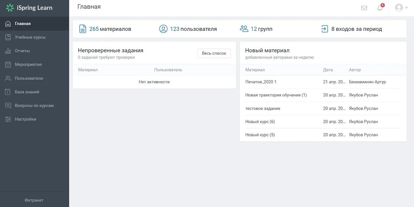The height and width of the screenshot is (207, 414).
Task: Click the document icon next to 265 материалов
Action: pyautogui.click(x=82, y=29)
